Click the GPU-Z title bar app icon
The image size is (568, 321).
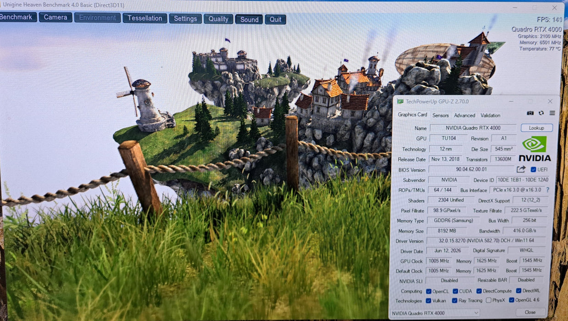(x=400, y=101)
